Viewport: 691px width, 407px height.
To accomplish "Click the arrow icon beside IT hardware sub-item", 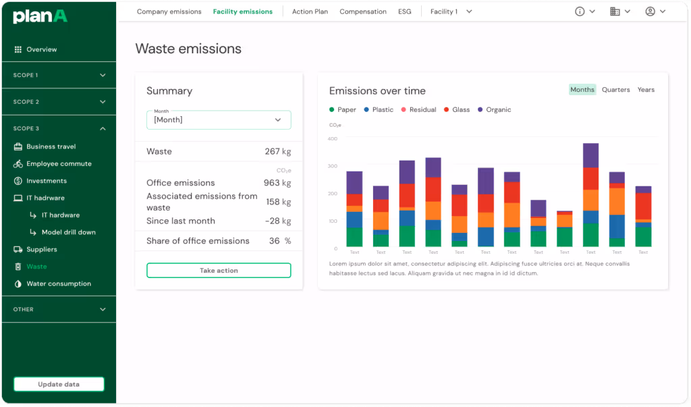I will point(33,215).
